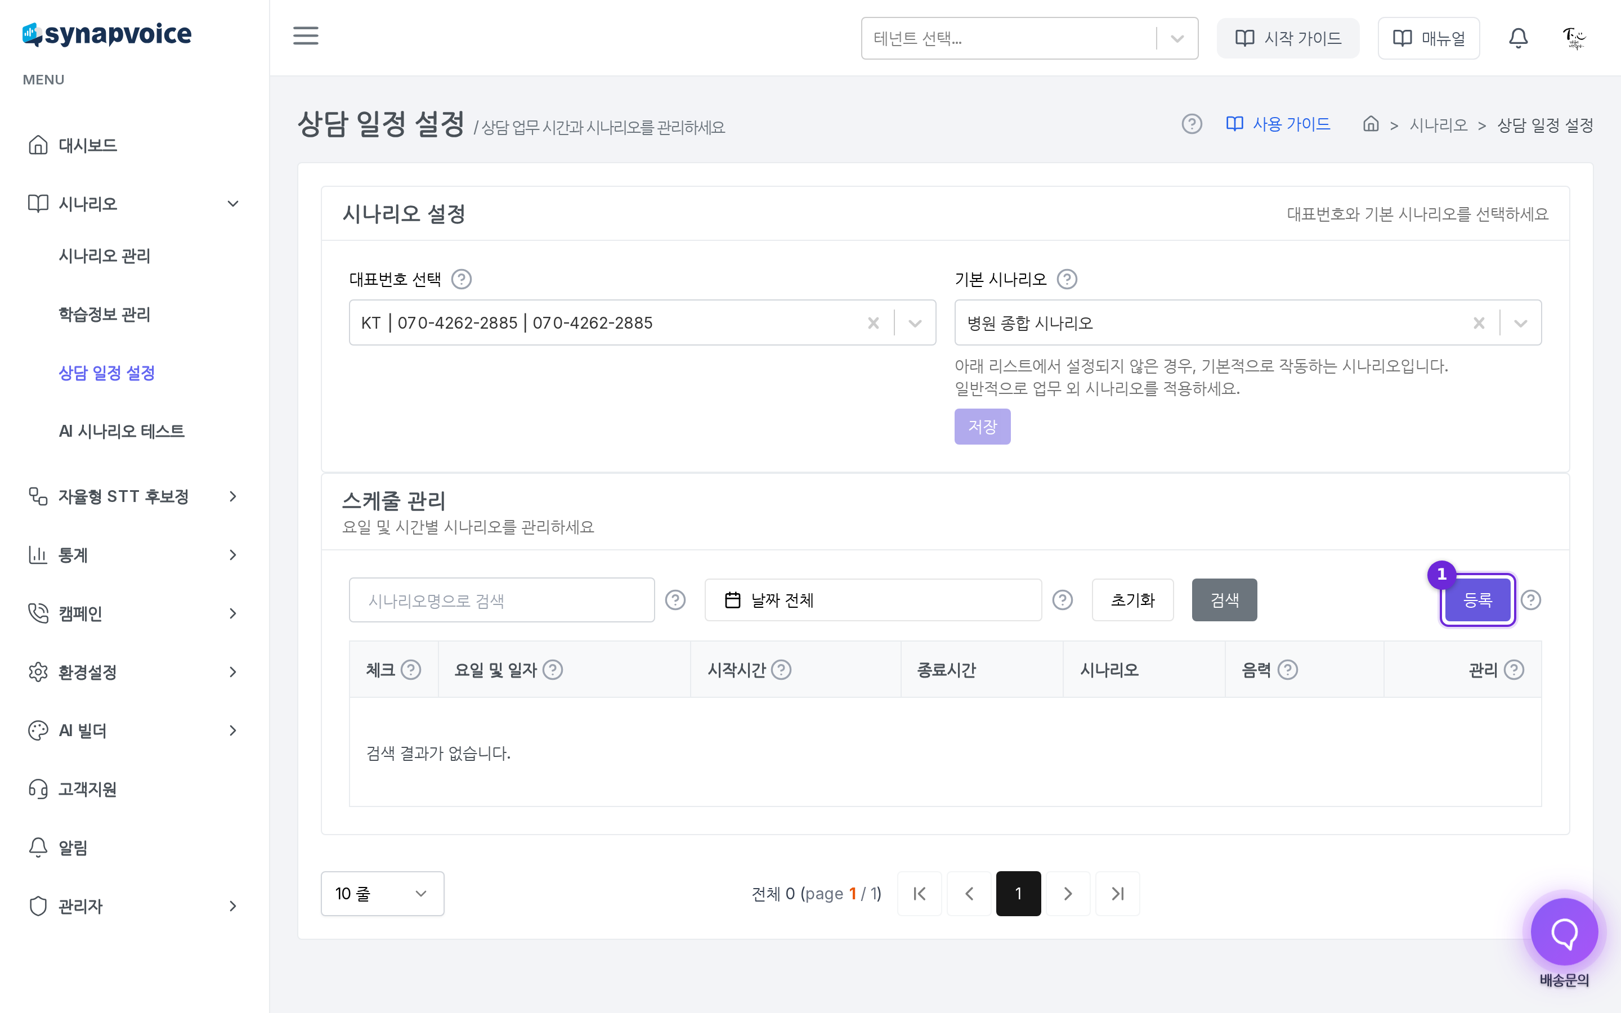Click help icon next to page title
The image size is (1621, 1013).
click(x=1192, y=124)
